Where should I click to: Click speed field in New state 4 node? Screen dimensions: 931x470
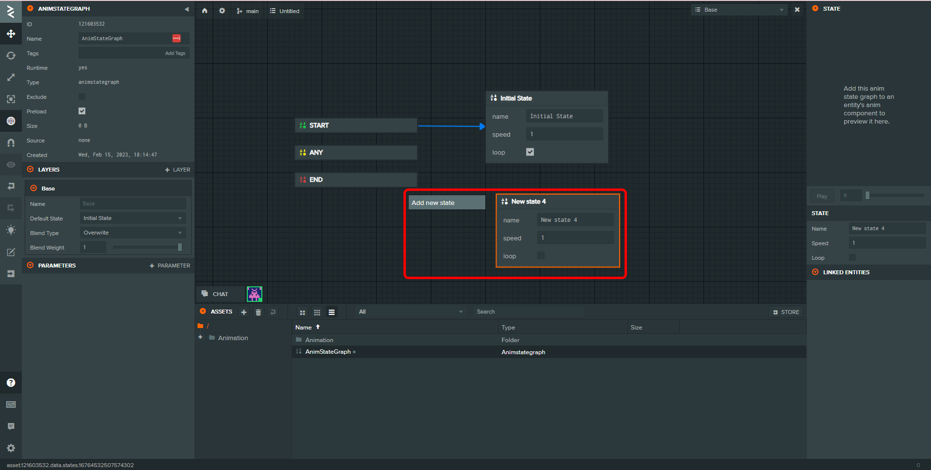click(x=575, y=238)
